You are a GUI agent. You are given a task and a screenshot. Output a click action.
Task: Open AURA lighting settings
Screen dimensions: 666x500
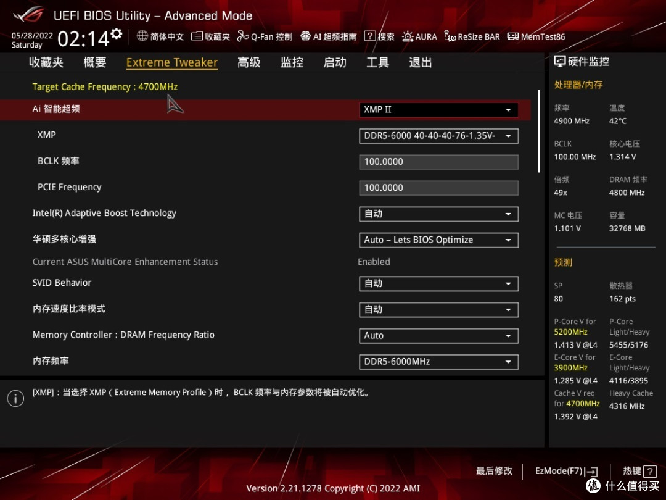[x=408, y=36]
